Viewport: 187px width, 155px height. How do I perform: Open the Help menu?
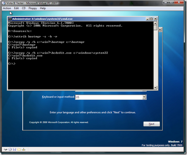coord(43,8)
